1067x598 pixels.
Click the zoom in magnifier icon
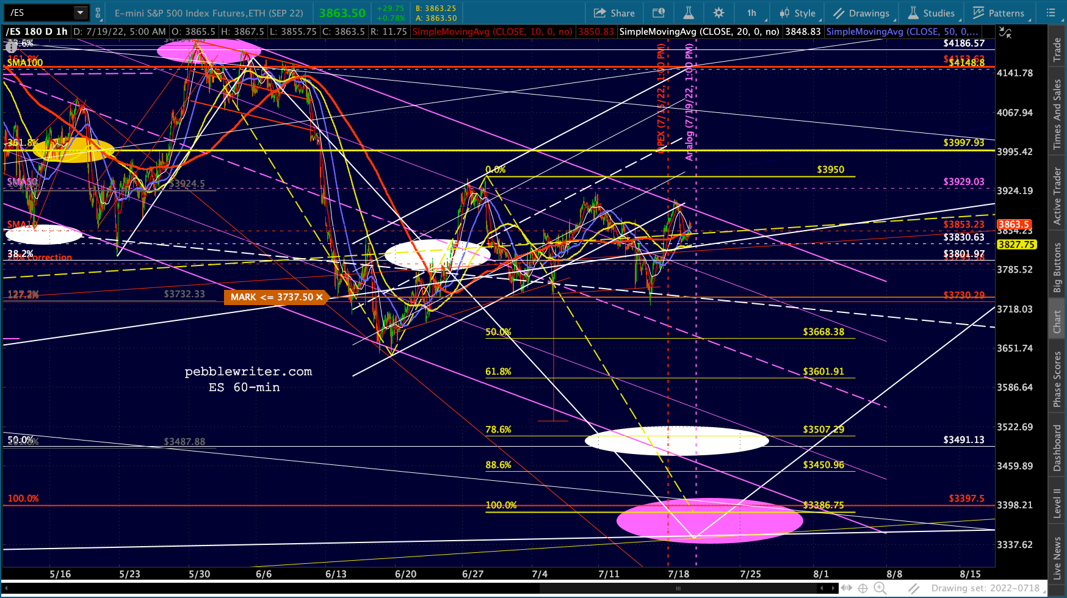(x=880, y=588)
